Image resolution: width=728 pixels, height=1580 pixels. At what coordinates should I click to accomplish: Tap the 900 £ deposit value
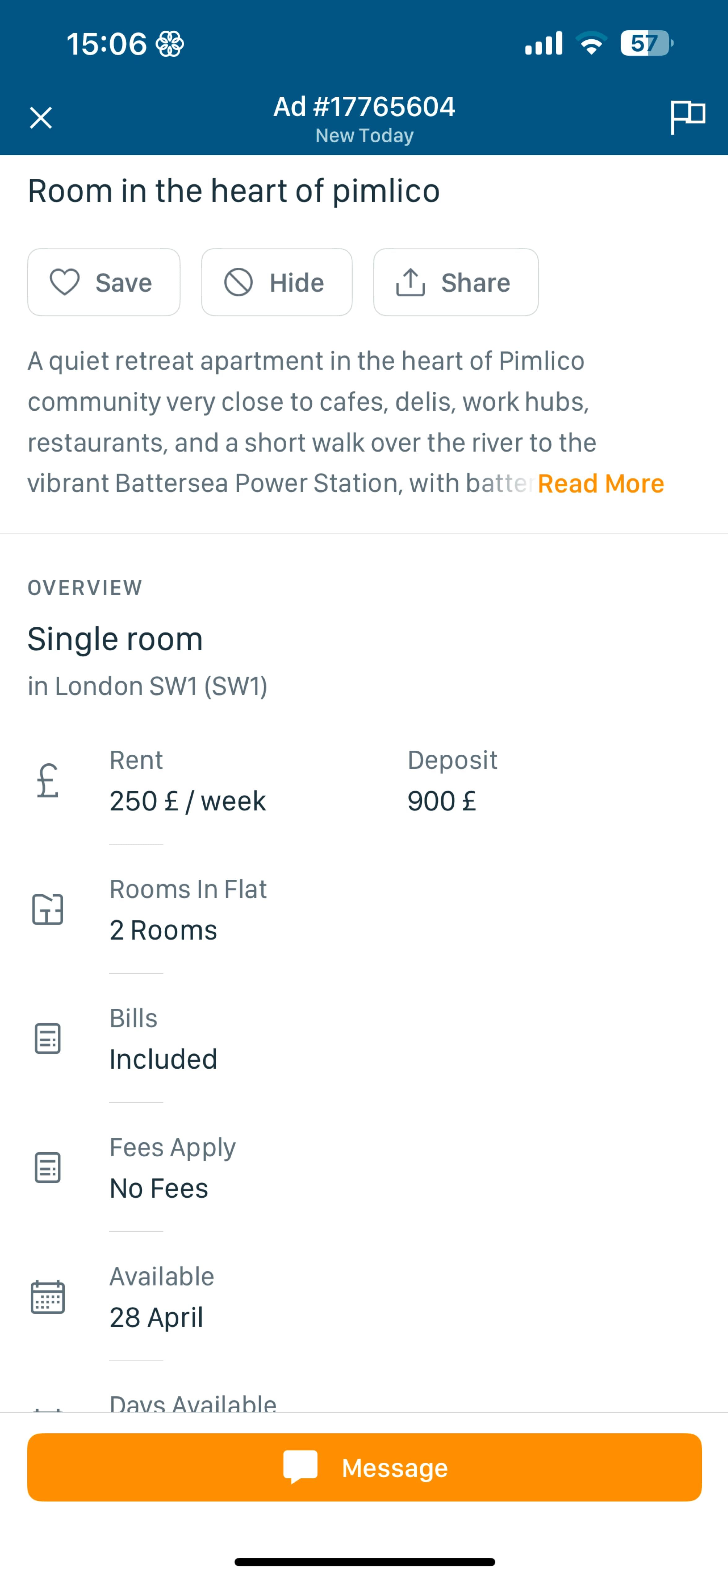(441, 801)
